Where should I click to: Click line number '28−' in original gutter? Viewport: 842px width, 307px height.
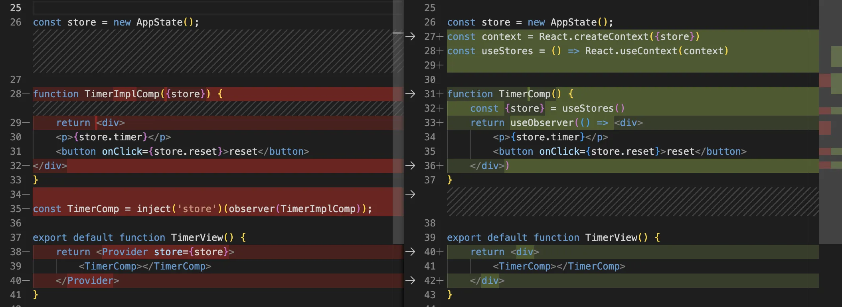19,94
